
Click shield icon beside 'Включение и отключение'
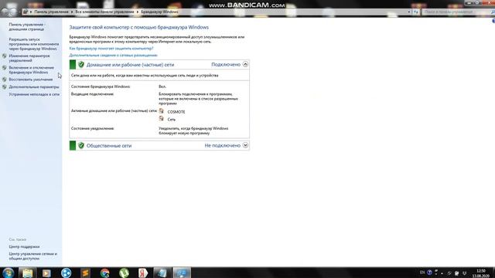pyautogui.click(x=5, y=68)
